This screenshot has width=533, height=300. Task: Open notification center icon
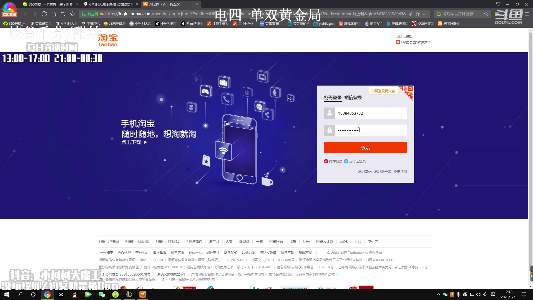point(524,294)
